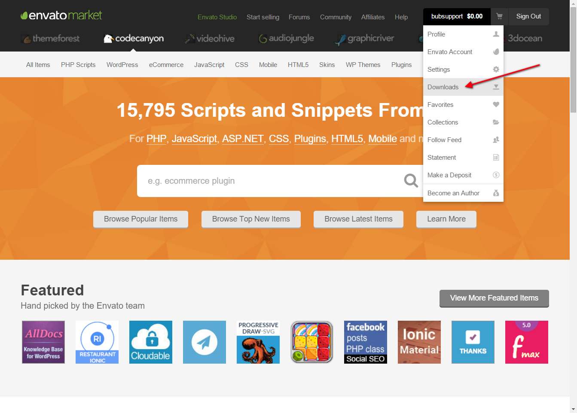The height and width of the screenshot is (413, 577).
Task: Open the PHP Scripts category menu
Action: tap(78, 65)
